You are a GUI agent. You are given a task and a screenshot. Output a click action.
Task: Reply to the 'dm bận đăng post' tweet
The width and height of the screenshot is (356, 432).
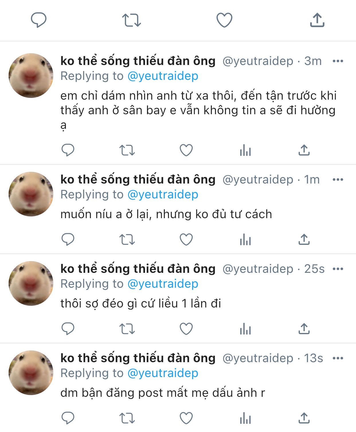pos(68,418)
